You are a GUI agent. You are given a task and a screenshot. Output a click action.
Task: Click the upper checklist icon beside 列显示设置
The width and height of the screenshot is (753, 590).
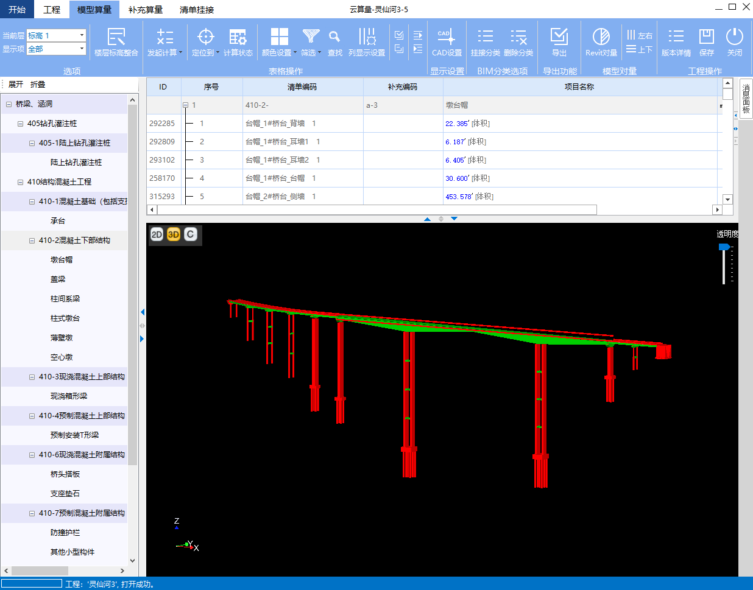tap(399, 35)
